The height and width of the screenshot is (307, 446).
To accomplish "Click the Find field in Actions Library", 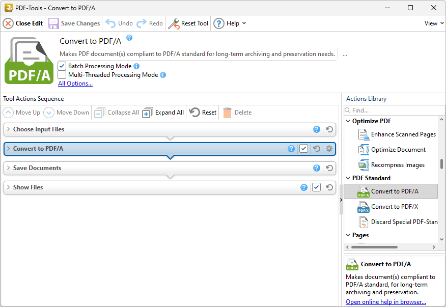I will pyautogui.click(x=394, y=110).
